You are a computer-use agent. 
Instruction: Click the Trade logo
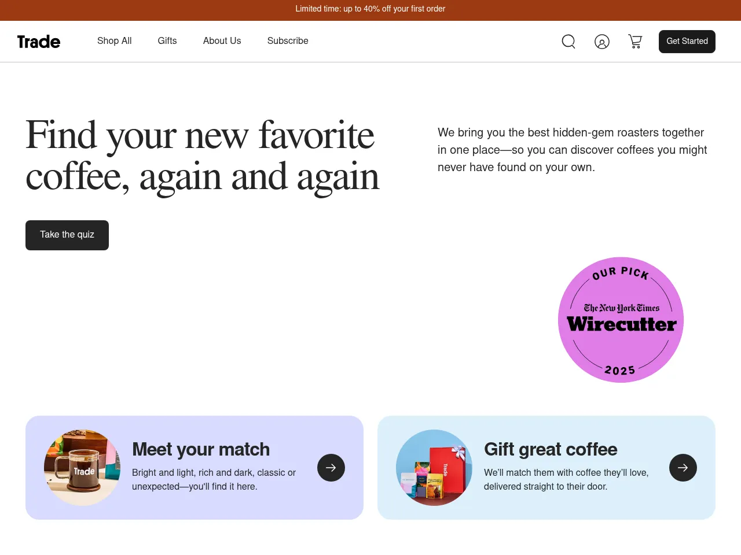38,41
